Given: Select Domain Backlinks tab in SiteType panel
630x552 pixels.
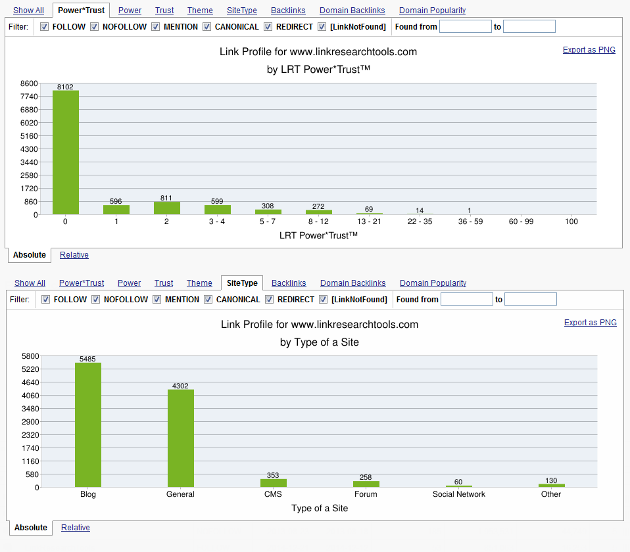Looking at the screenshot, I should 352,283.
